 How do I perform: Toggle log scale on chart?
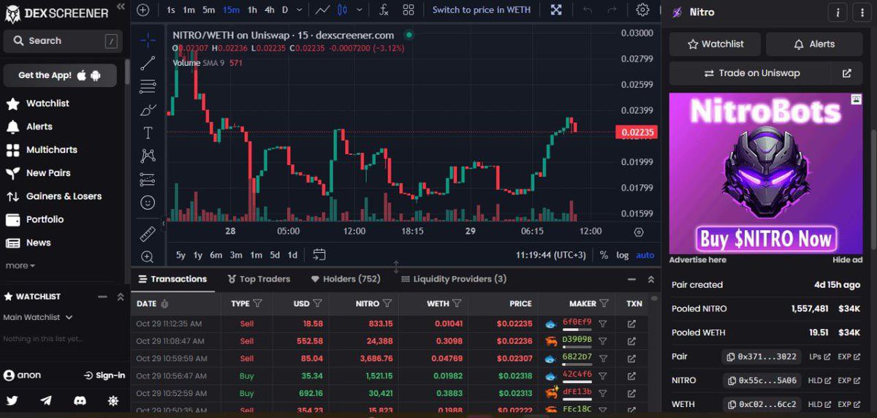tap(622, 255)
